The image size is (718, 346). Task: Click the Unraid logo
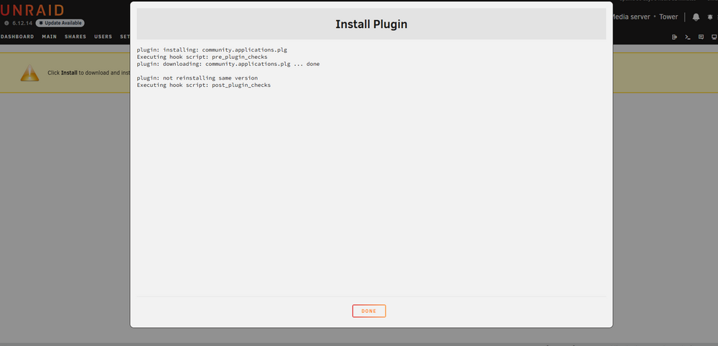pyautogui.click(x=32, y=10)
